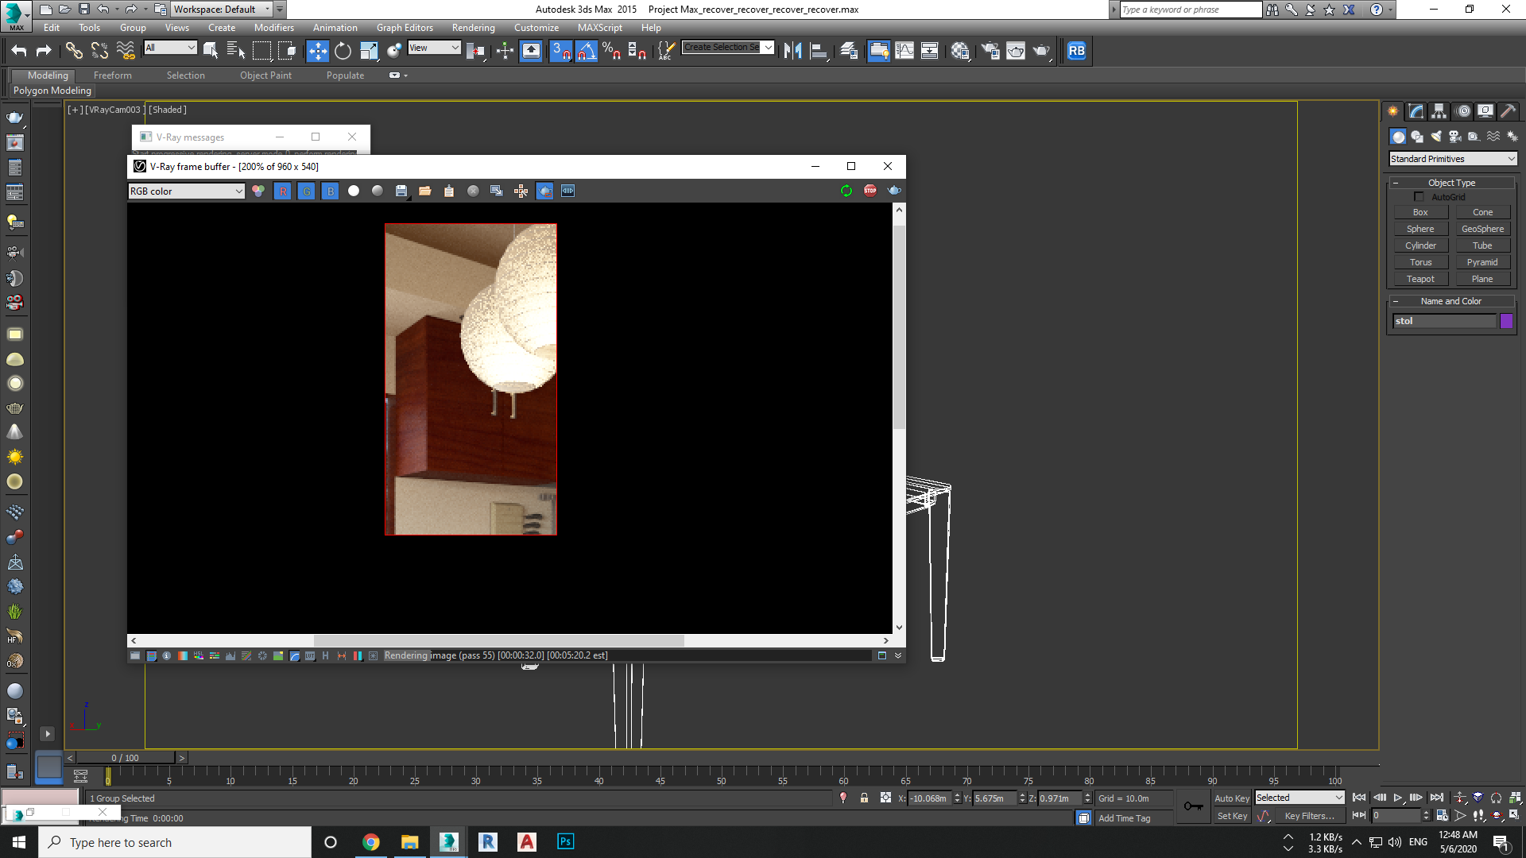Click the Teapot primitive button
The height and width of the screenshot is (858, 1526).
click(x=1420, y=280)
